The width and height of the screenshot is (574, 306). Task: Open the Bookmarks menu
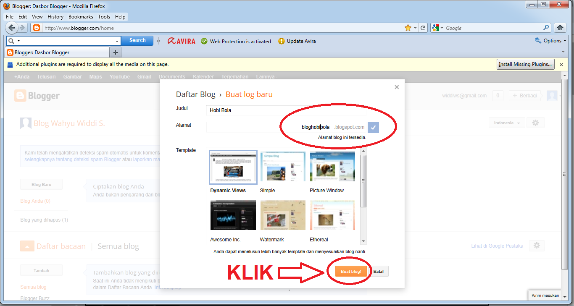81,17
